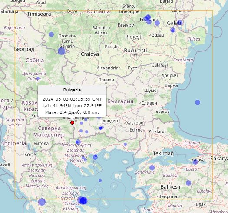Click the Tekirdağ city label
Viewport: 228px width, 213px height.
click(x=163, y=153)
